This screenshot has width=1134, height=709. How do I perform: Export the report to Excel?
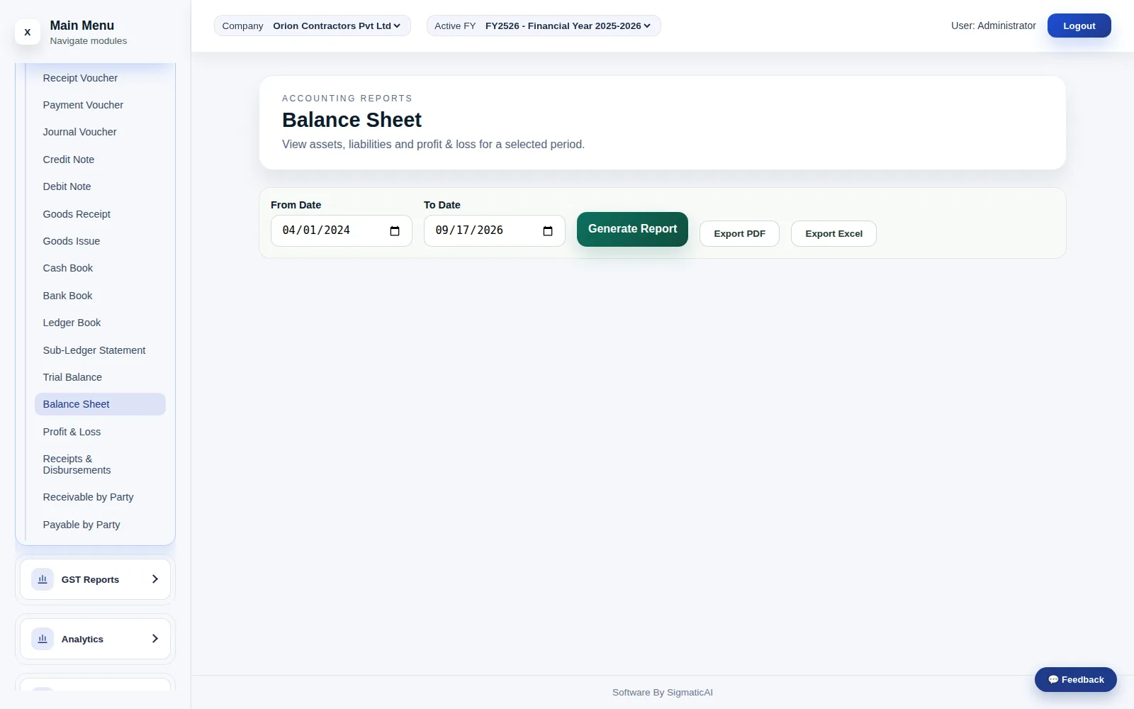[833, 234]
